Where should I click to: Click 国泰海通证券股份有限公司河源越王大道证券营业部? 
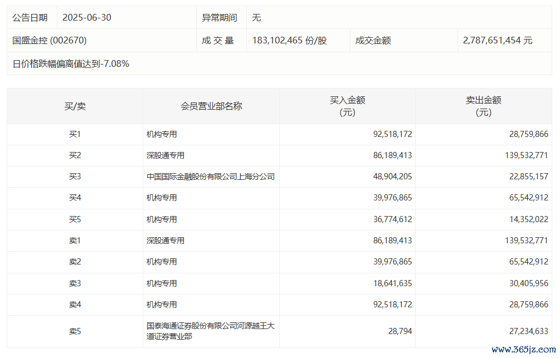point(211,331)
